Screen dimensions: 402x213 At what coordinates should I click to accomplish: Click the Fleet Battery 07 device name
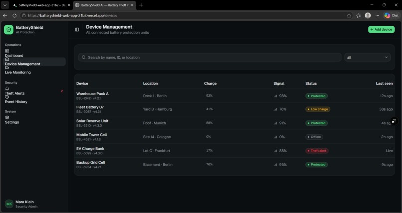click(90, 107)
